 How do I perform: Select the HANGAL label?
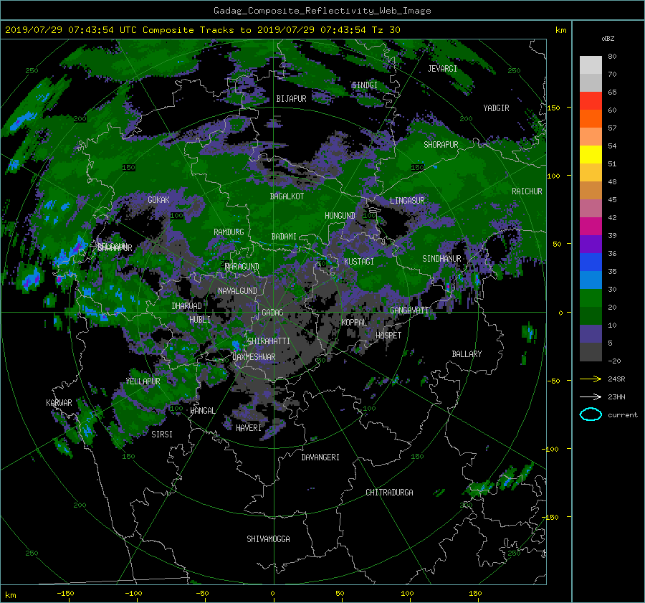203,411
